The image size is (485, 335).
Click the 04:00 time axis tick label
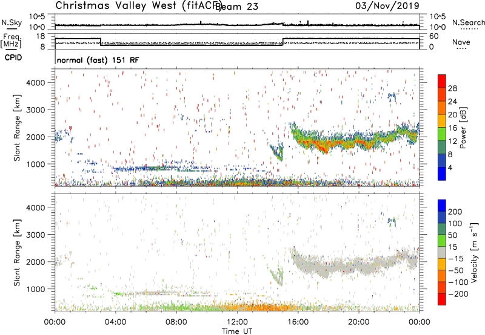pyautogui.click(x=115, y=322)
